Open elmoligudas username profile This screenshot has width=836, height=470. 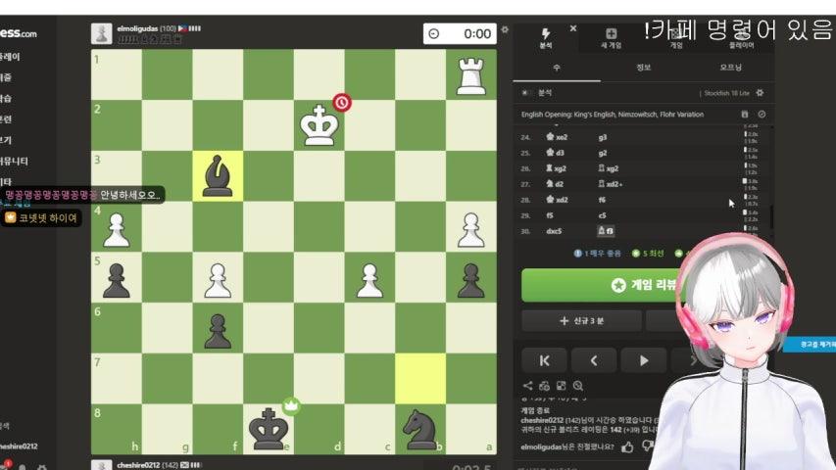[x=137, y=28]
